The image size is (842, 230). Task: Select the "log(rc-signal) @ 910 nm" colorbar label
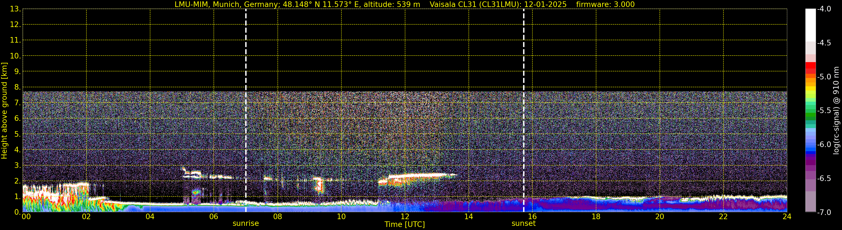point(836,111)
